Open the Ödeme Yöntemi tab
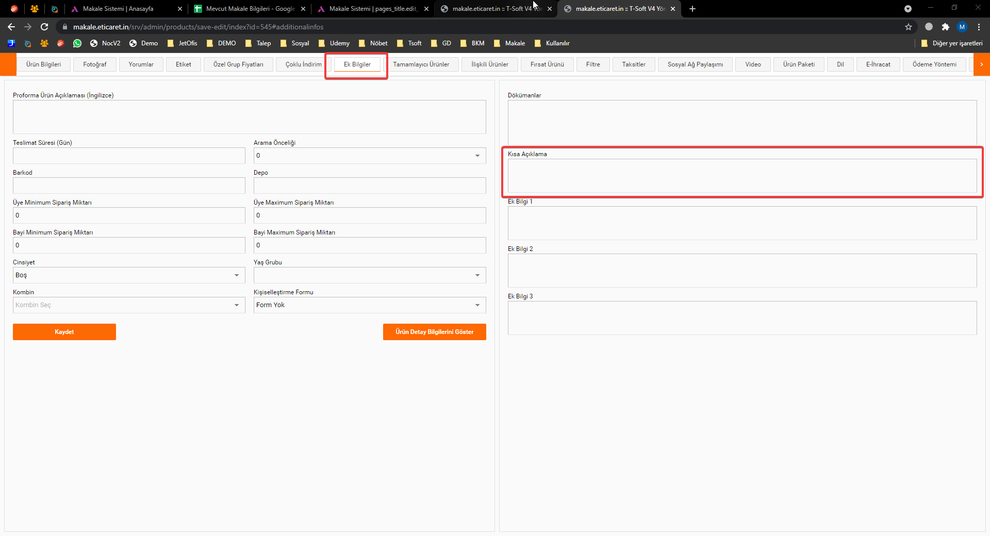Image resolution: width=990 pixels, height=536 pixels. 934,64
